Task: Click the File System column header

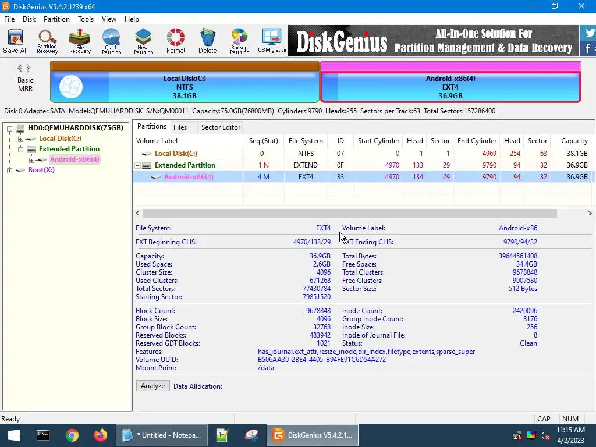Action: click(x=306, y=141)
